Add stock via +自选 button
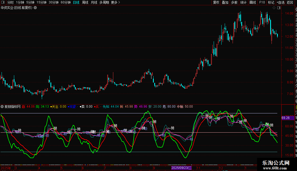This screenshot has height=171, width=297. click(280, 3)
